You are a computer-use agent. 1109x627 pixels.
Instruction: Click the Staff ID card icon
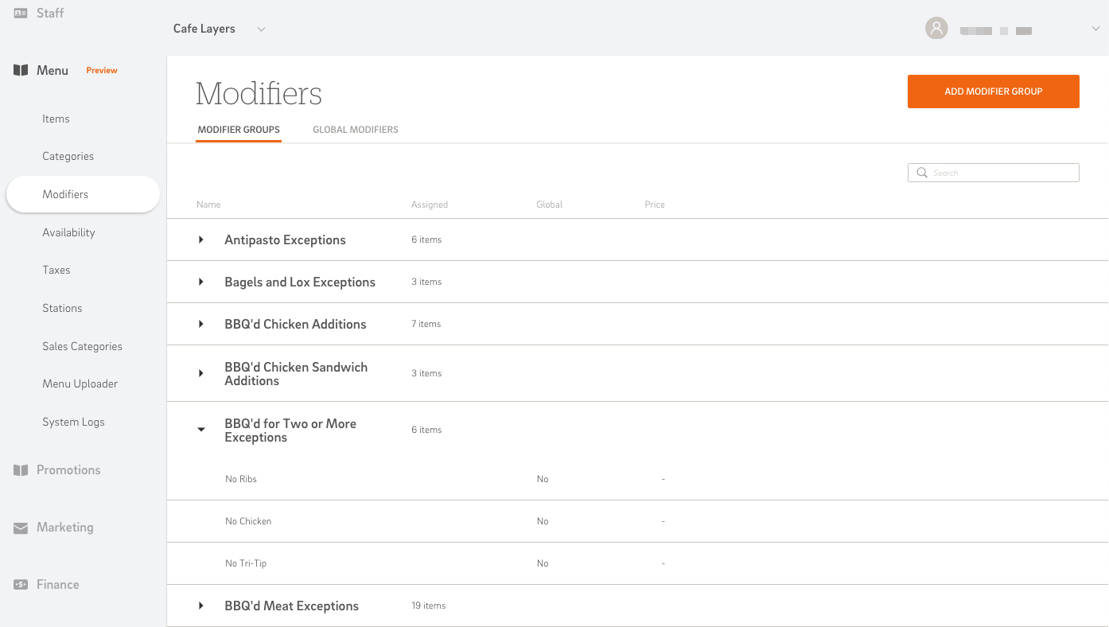[21, 14]
